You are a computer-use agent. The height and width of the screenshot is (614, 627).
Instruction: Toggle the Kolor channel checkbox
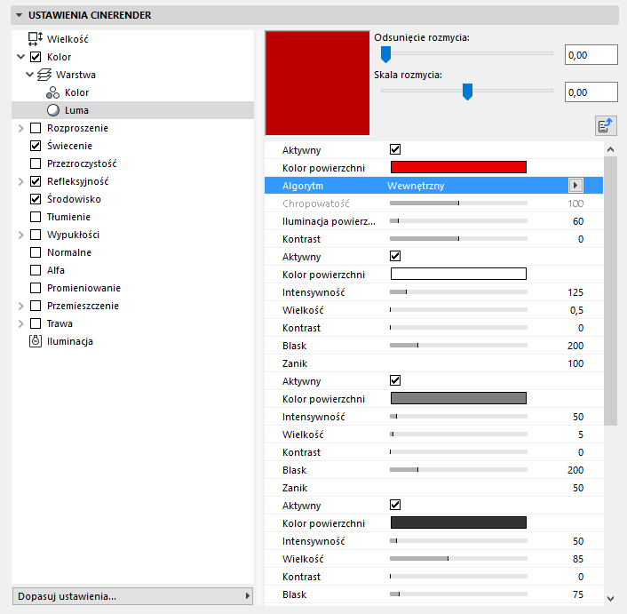(36, 57)
